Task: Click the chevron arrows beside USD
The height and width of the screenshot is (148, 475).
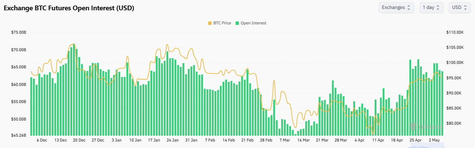Action: (465, 8)
